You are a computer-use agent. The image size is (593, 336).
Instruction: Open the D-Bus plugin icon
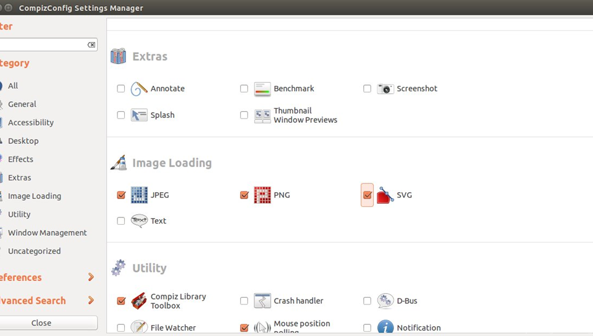pyautogui.click(x=385, y=301)
